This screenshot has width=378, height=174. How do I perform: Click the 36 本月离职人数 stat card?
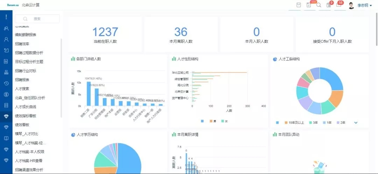coord(181,34)
